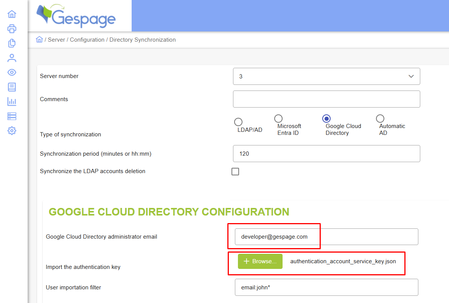449x303 pixels.
Task: Open the Printers sidebar icon
Action: (12, 29)
